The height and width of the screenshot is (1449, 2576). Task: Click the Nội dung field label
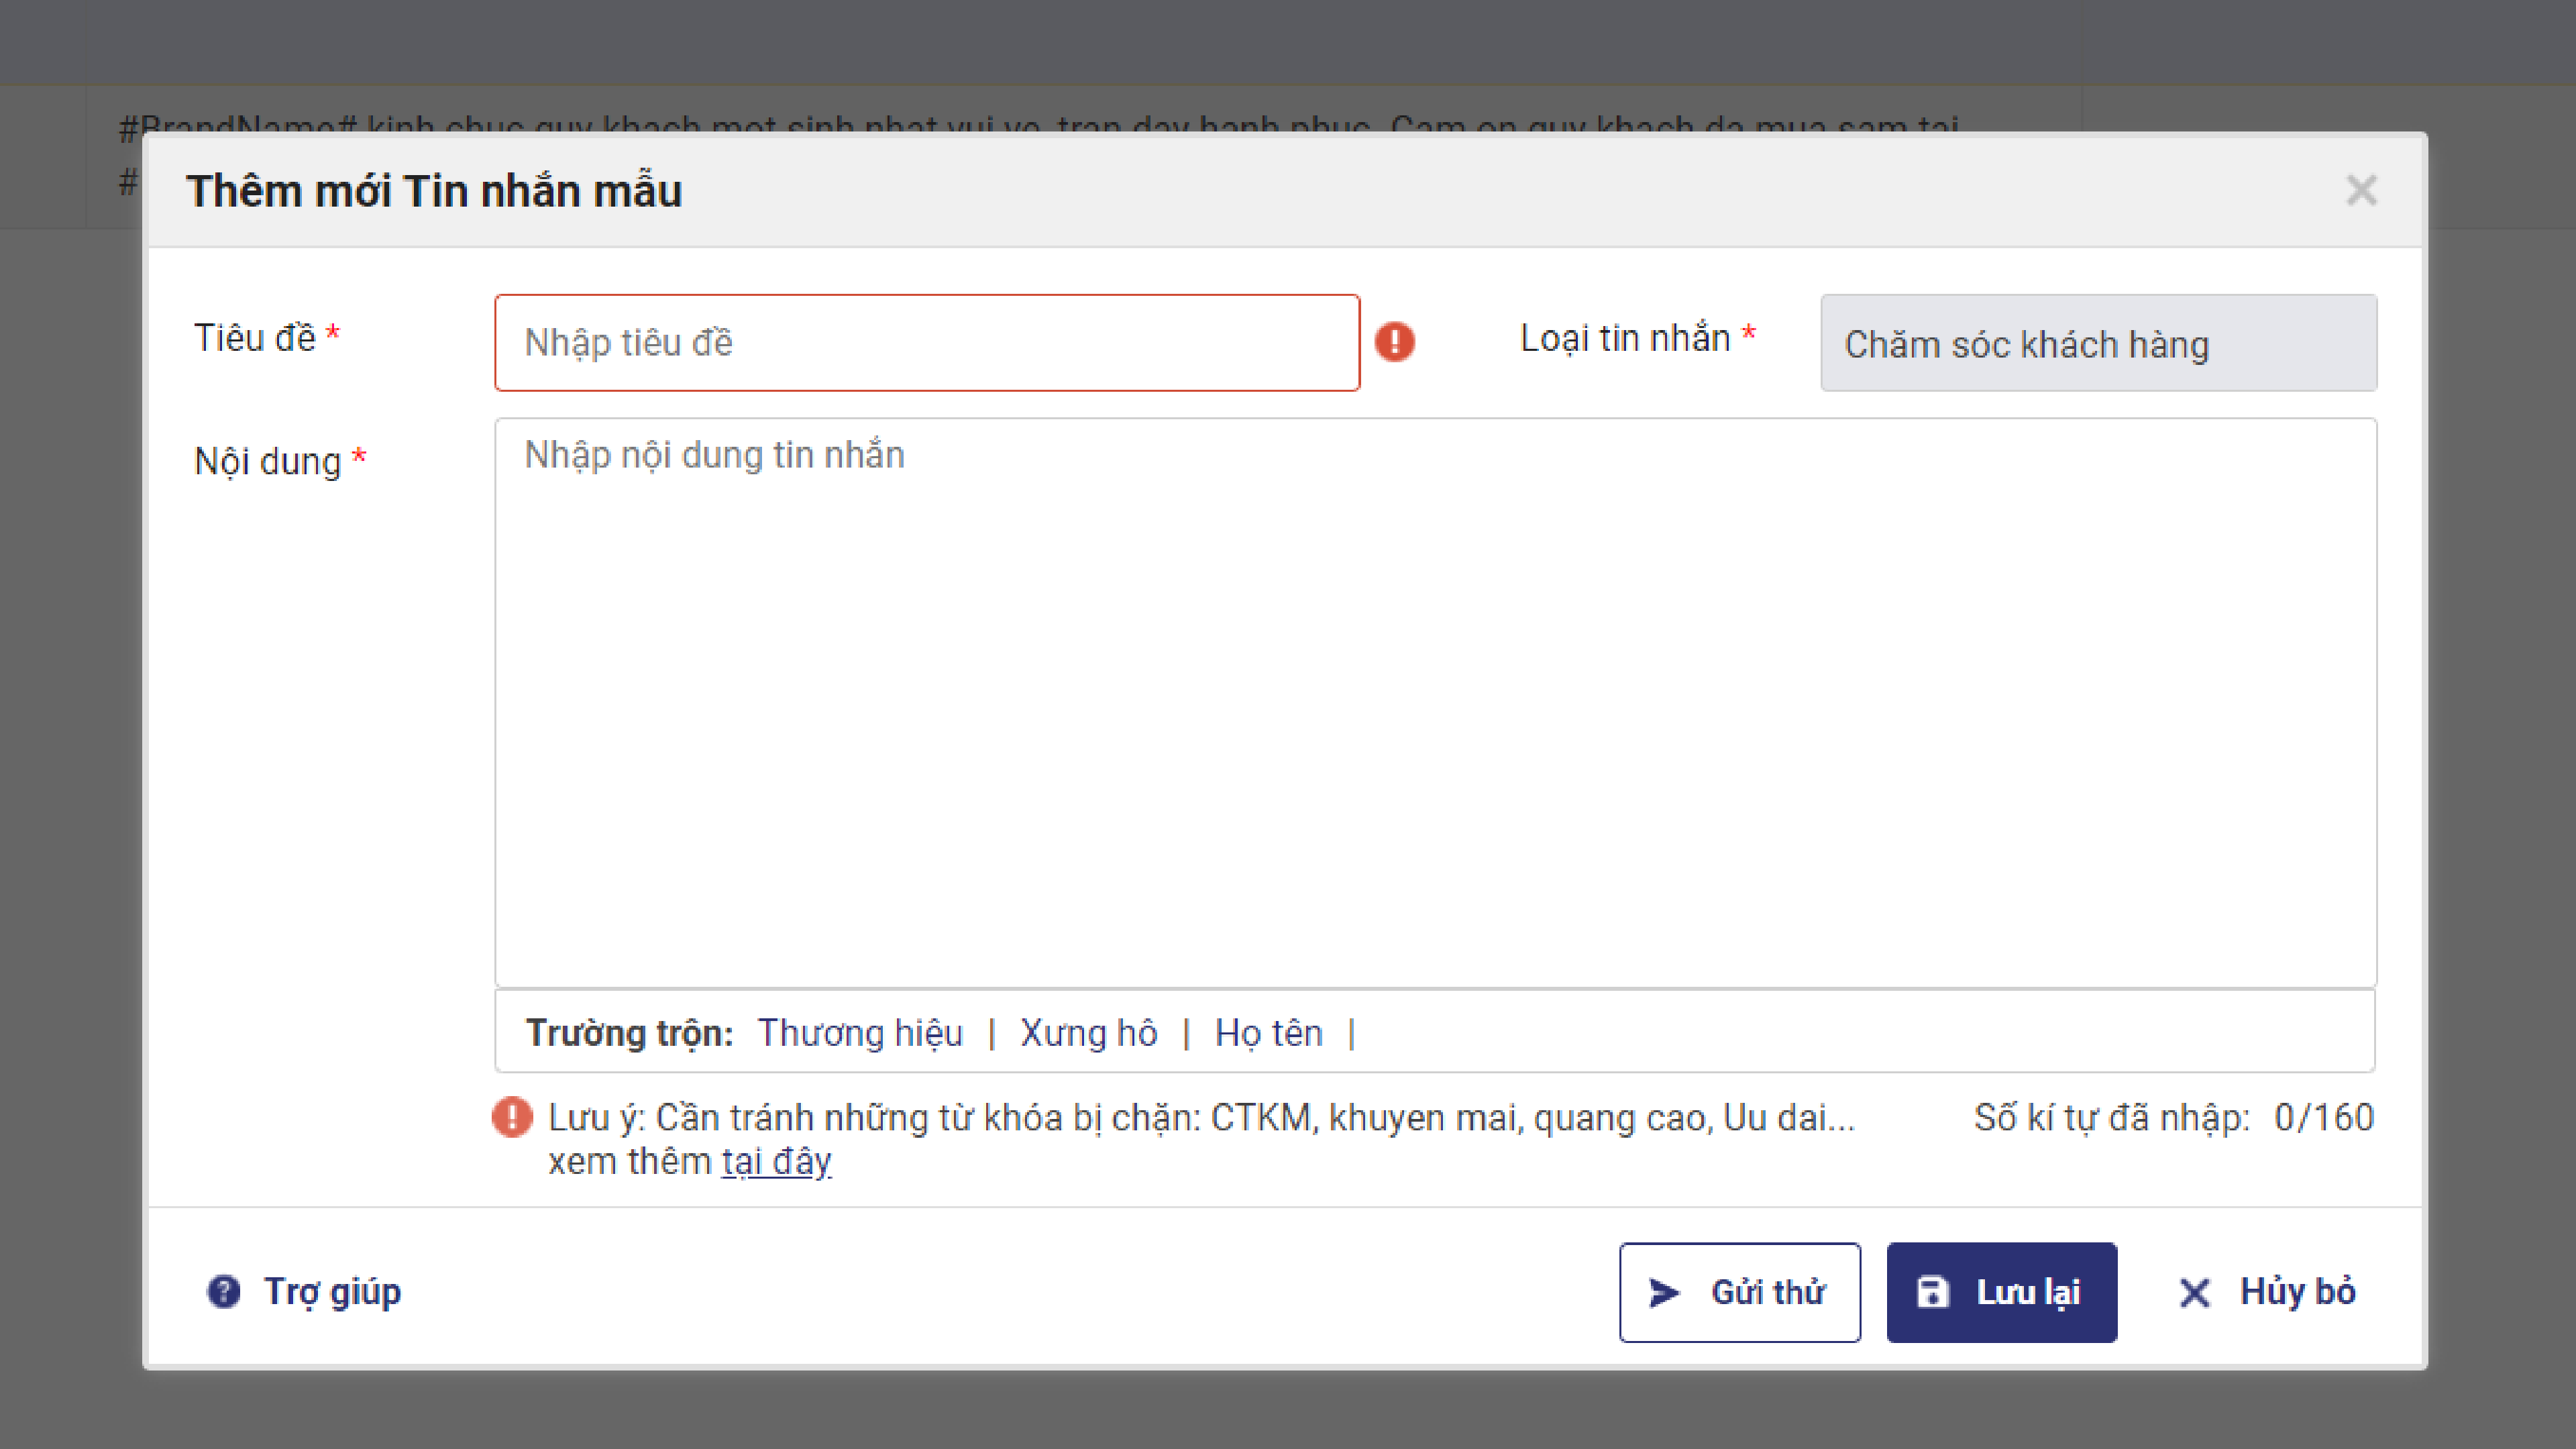click(267, 461)
